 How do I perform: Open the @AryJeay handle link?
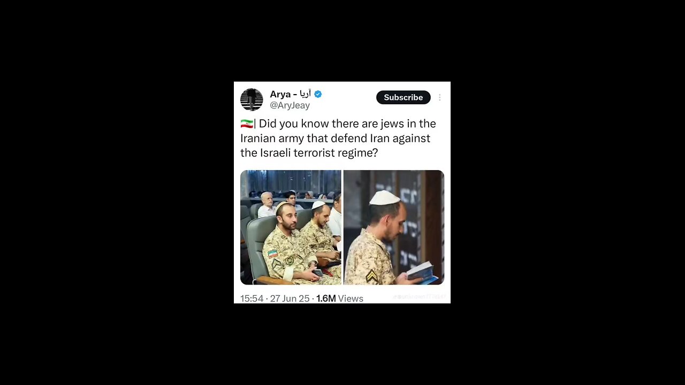[290, 105]
